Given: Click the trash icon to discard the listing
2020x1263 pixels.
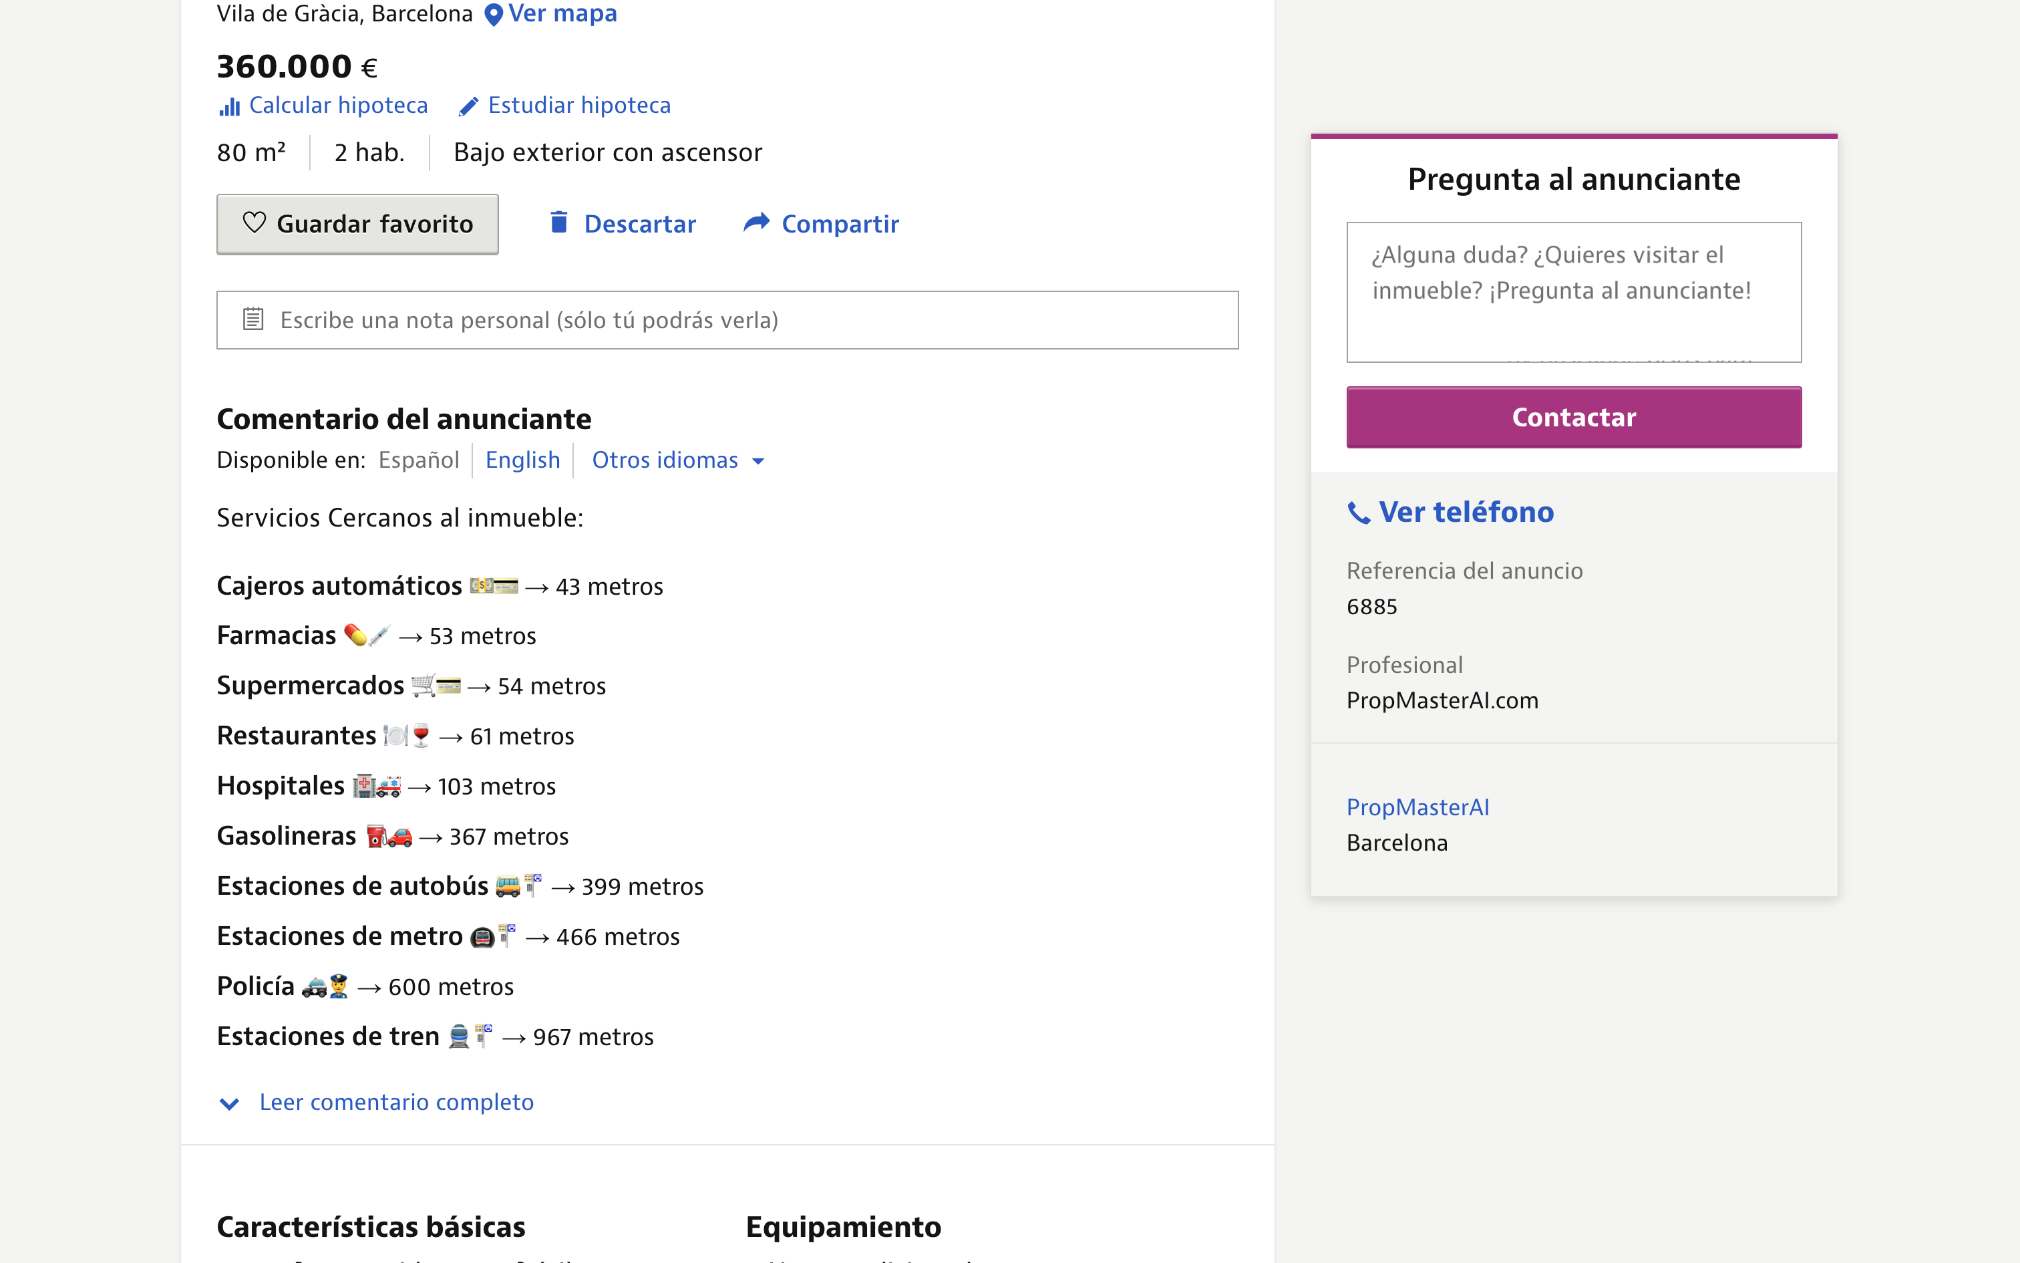Looking at the screenshot, I should (x=560, y=223).
